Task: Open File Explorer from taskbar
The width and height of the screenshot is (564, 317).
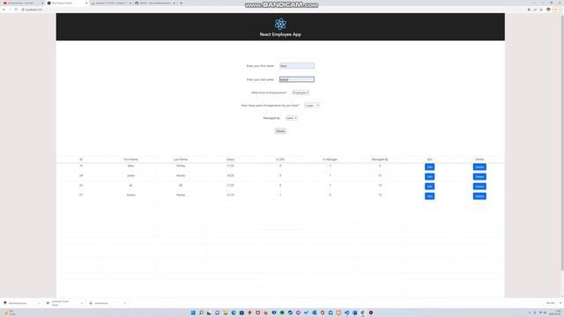Action: 226,313
